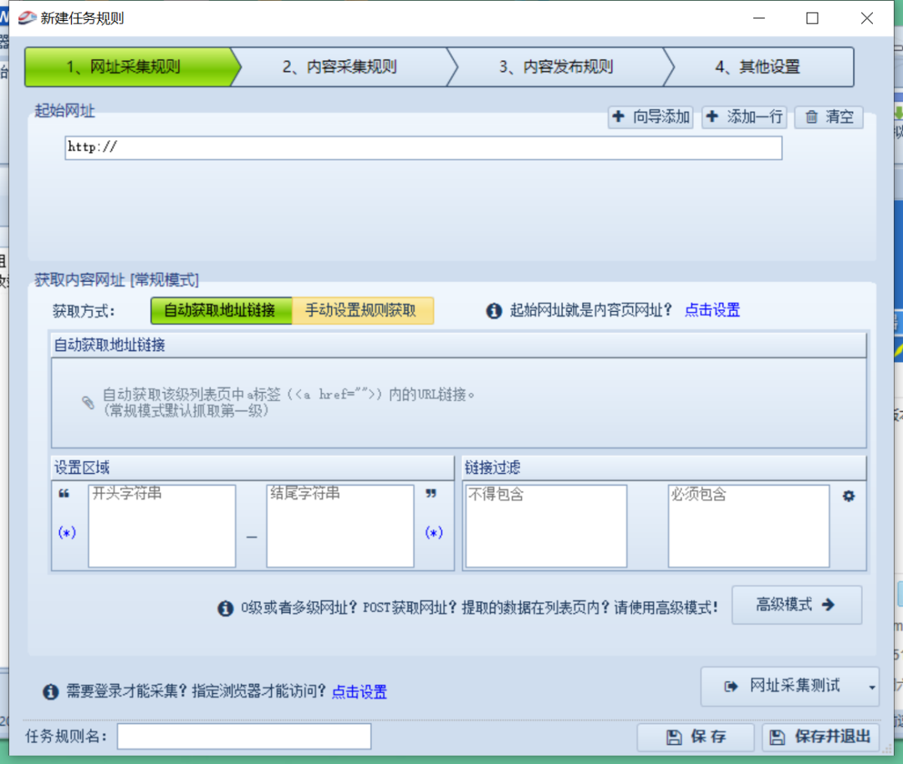Open the 网址采集规则 step tab

coord(130,67)
